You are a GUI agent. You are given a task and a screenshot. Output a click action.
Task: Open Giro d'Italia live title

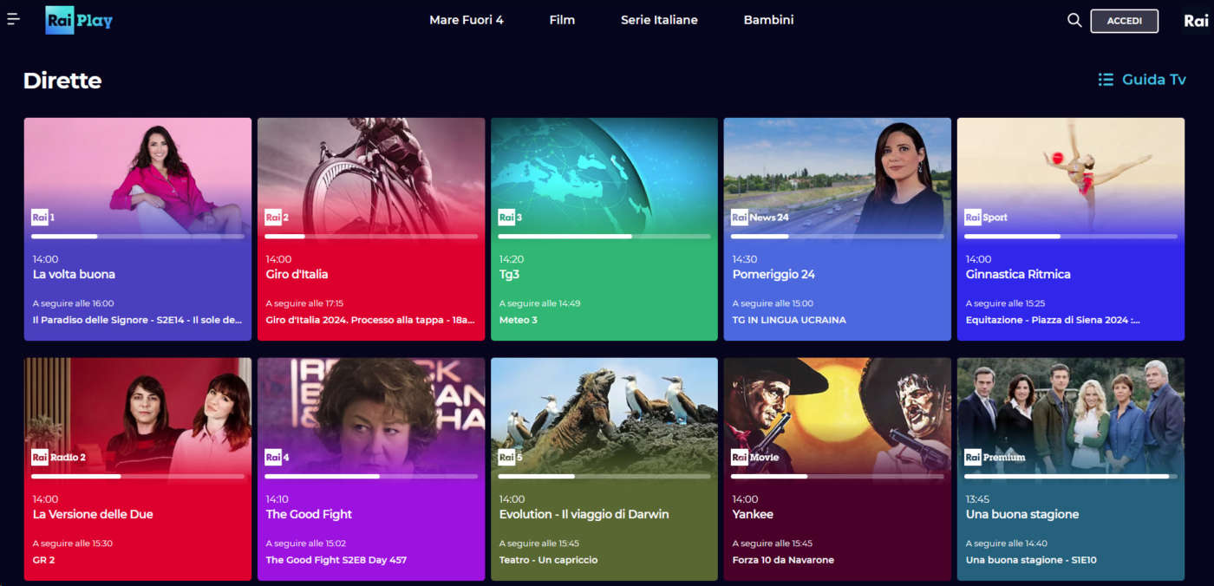tap(297, 275)
